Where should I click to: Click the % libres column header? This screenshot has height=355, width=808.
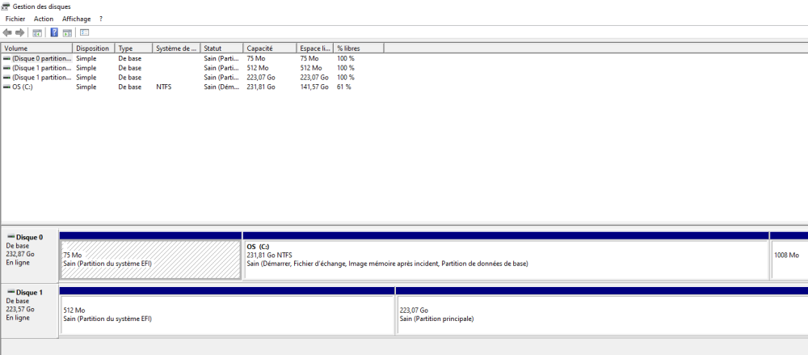click(x=358, y=49)
